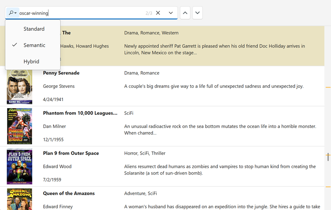
Task: Open the Queen of the Amazons poster
Action: 19,199
